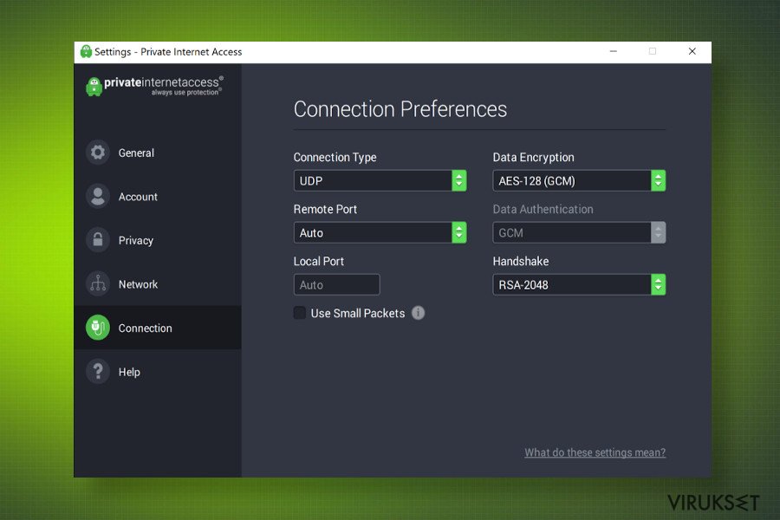Click the Data Encryption label

tap(533, 157)
